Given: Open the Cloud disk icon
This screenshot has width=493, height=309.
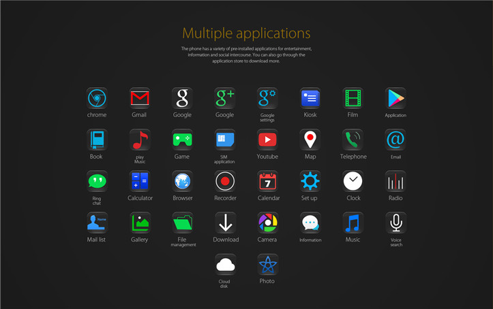Looking at the screenshot, I should point(225,265).
